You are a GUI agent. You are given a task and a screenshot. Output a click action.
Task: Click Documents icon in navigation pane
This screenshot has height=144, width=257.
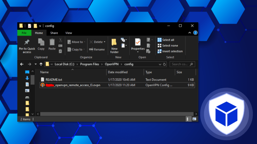coord(27,84)
